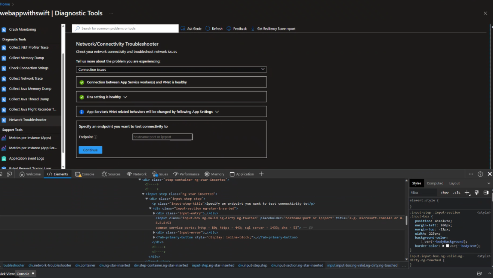Click dock Quick View icon at bottom right
This screenshot has height=278, width=493.
(x=480, y=274)
